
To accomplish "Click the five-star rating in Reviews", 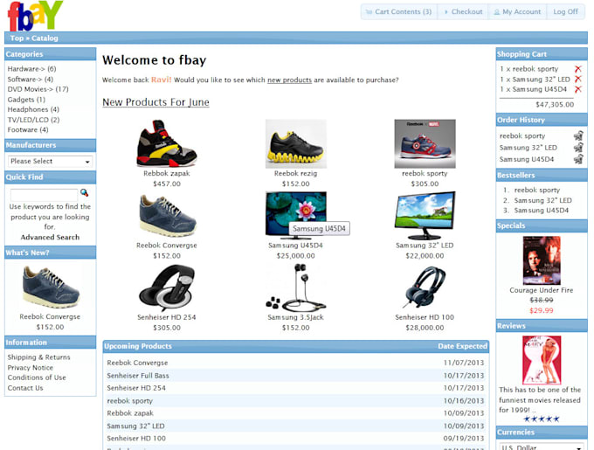I will tap(542, 419).
